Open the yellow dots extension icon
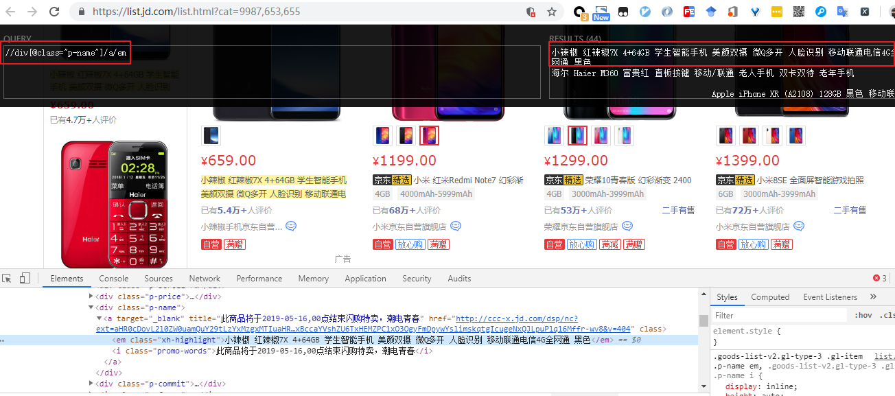Image resolution: width=895 pixels, height=396 pixels. pyautogui.click(x=776, y=12)
